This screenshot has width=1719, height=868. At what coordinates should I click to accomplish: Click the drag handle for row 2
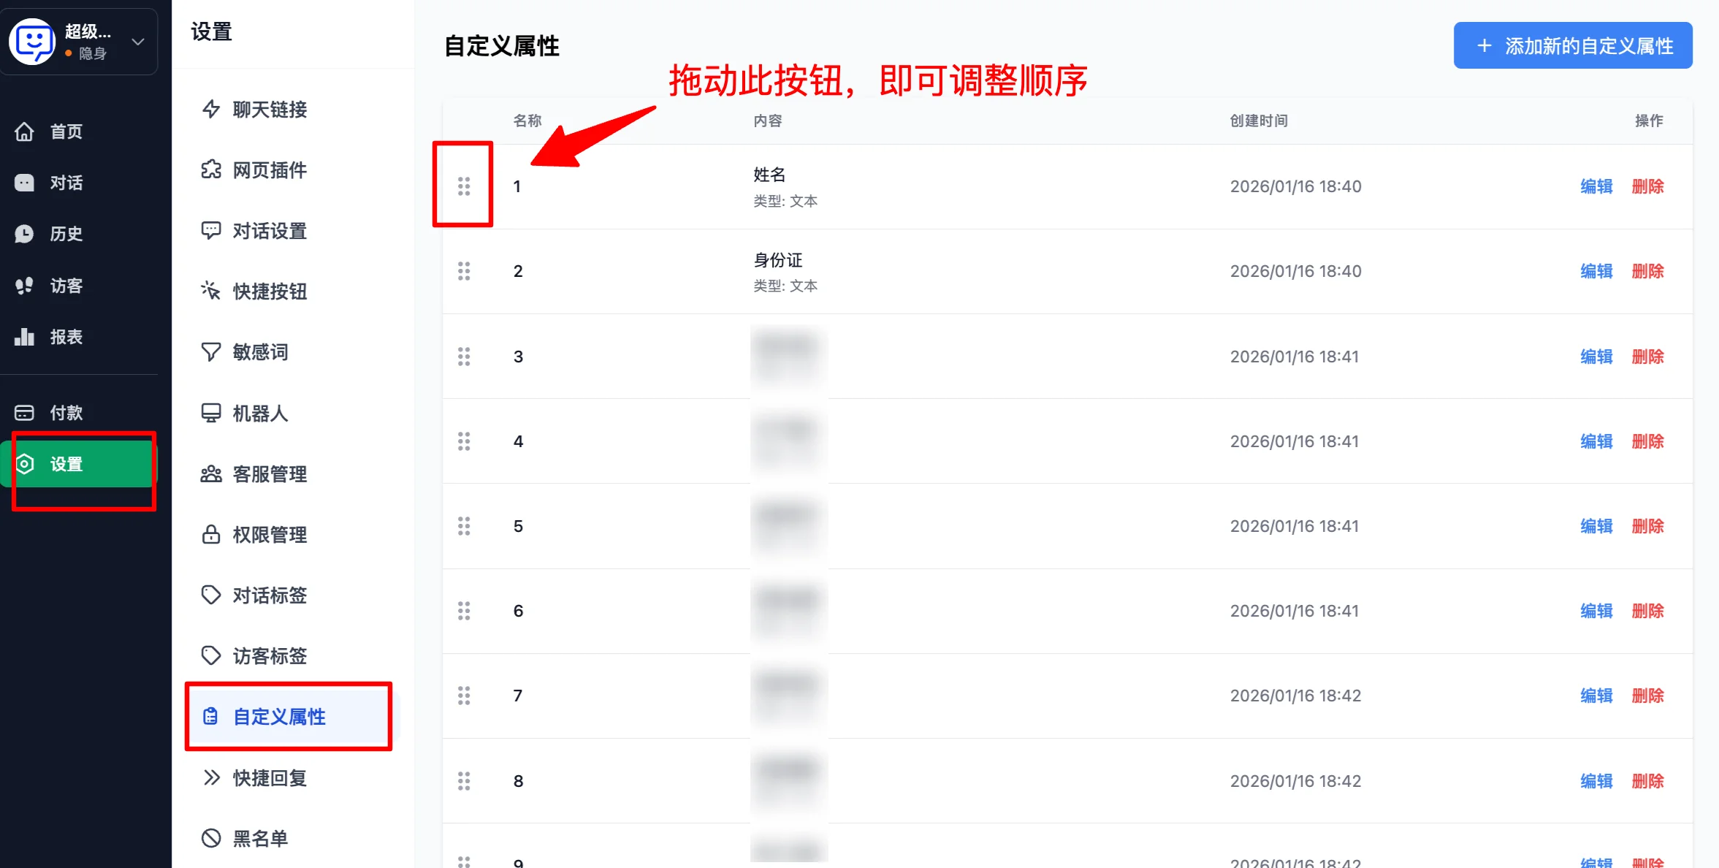(x=464, y=271)
